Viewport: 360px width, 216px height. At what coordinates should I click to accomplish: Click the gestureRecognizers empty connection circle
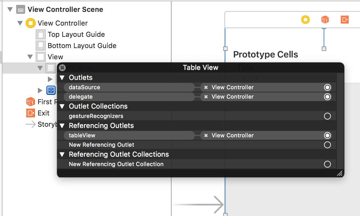tap(327, 116)
